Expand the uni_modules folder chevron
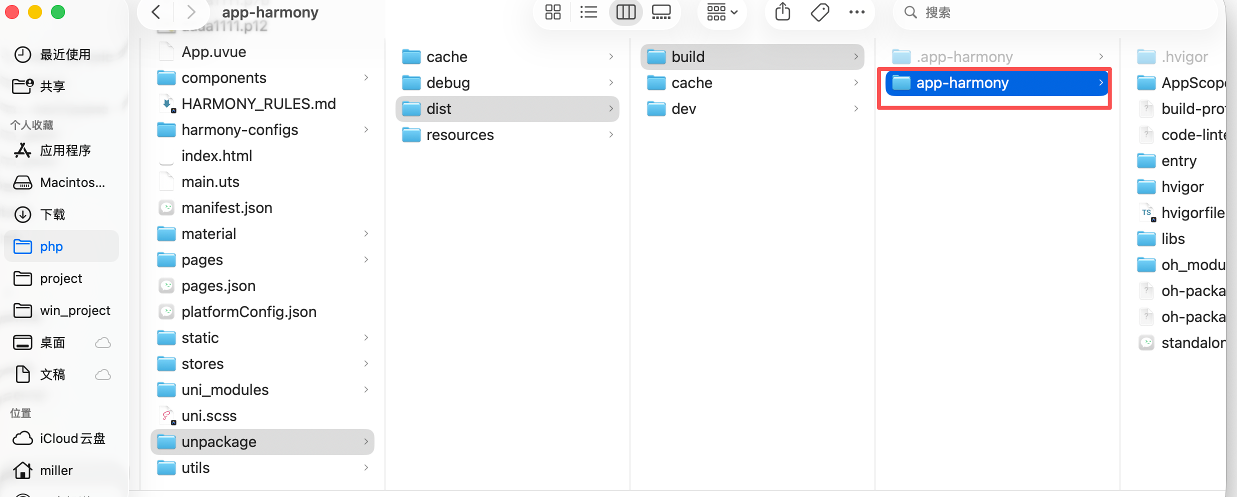Viewport: 1237px width, 497px height. point(366,389)
